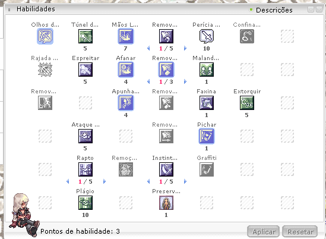The width and height of the screenshot is (326, 239).
Task: Click the Aplicar button
Action: tap(263, 231)
